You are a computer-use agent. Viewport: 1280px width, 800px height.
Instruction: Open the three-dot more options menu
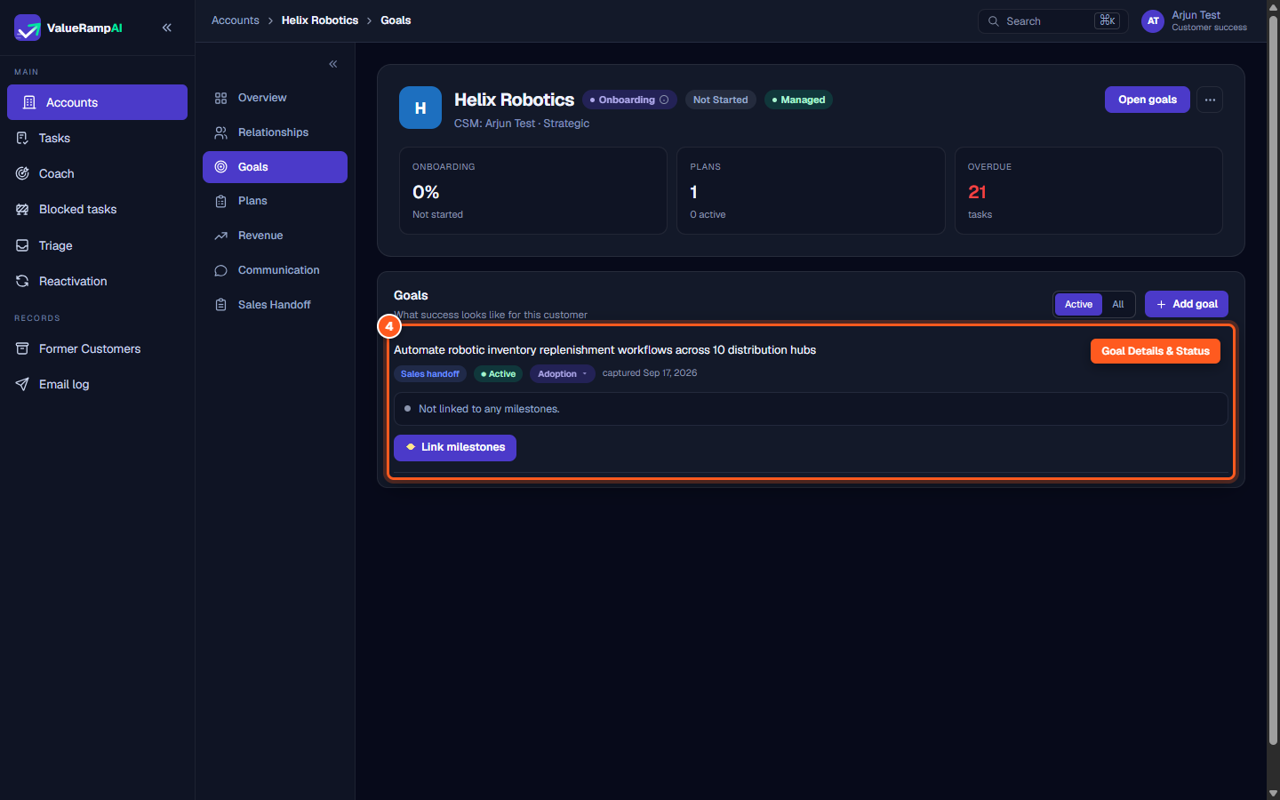click(1210, 100)
